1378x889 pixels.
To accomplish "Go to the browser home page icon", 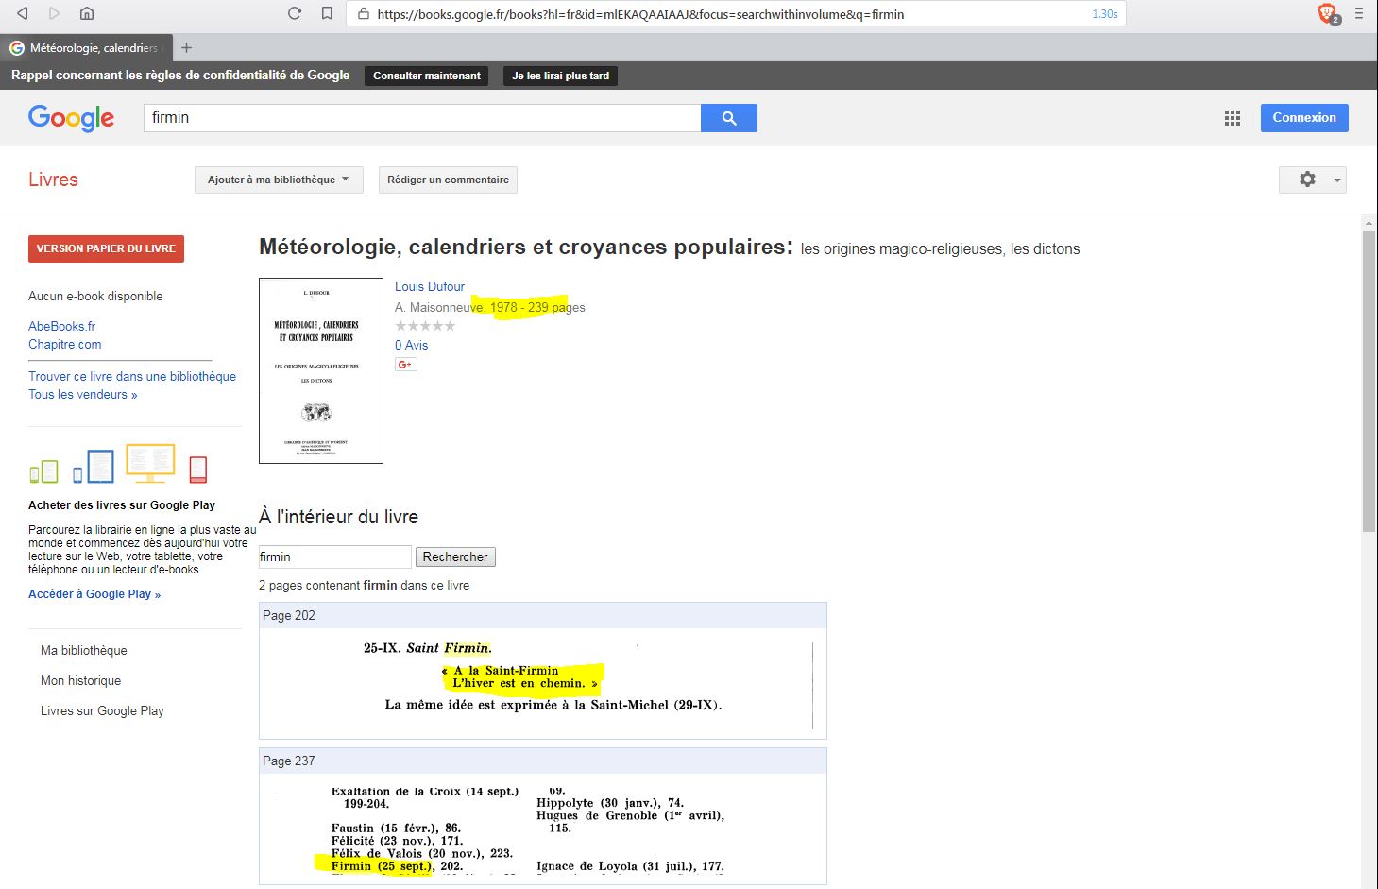I will point(86,13).
